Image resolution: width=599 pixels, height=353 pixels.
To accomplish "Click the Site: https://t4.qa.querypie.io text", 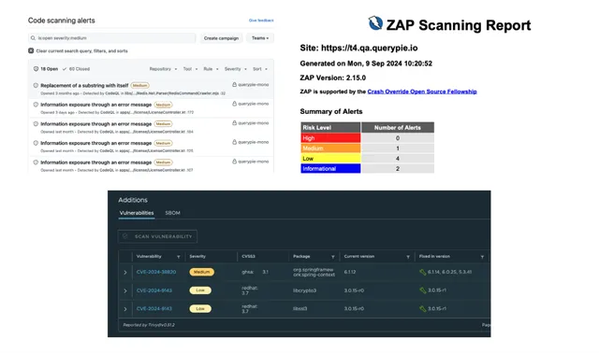I will click(x=358, y=48).
